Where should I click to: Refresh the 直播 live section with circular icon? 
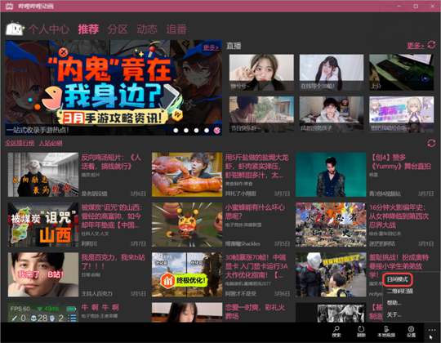click(x=431, y=45)
